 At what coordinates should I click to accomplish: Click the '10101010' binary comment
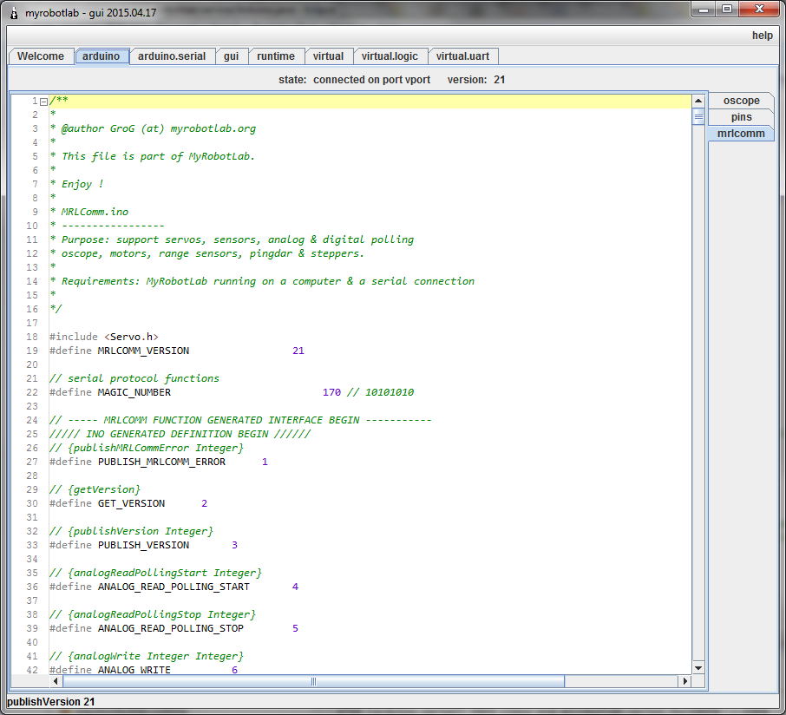[390, 392]
